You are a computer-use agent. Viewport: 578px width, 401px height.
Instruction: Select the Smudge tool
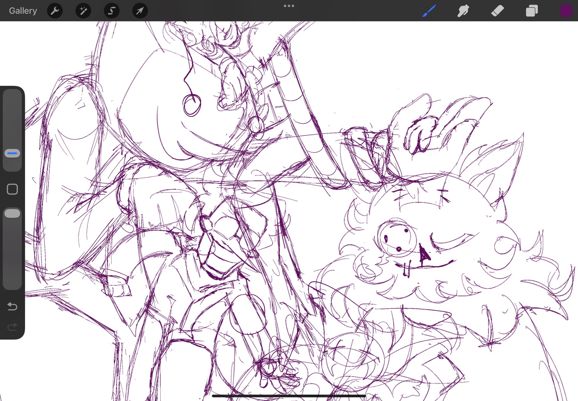click(463, 11)
